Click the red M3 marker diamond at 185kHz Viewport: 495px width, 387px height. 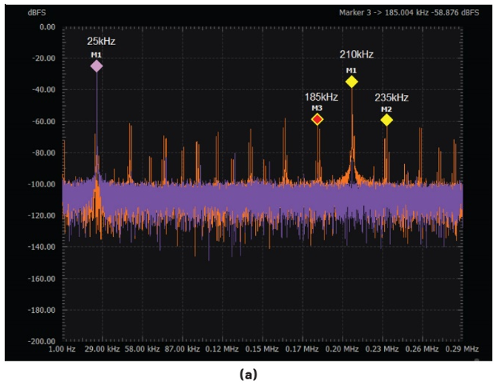click(318, 119)
